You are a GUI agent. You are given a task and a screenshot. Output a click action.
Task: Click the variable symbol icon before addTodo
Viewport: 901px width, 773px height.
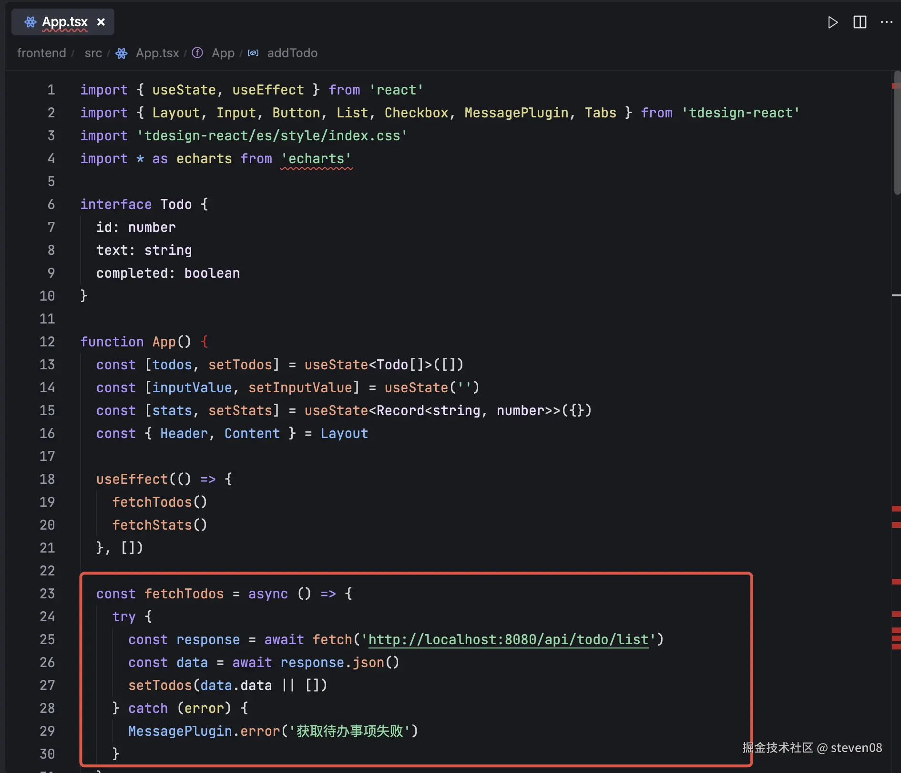coord(253,53)
